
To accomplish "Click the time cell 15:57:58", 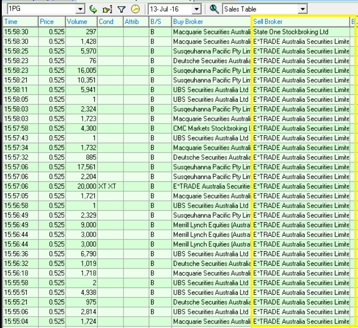I will (20, 129).
